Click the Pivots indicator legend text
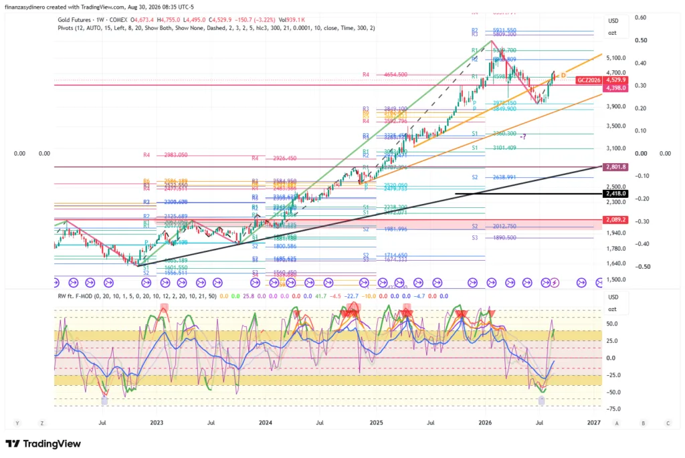Viewport: 685px width, 458px height. tap(216, 28)
